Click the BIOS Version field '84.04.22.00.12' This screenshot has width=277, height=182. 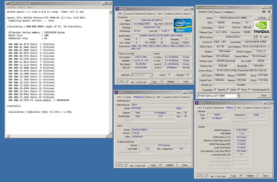[x=233, y=37]
